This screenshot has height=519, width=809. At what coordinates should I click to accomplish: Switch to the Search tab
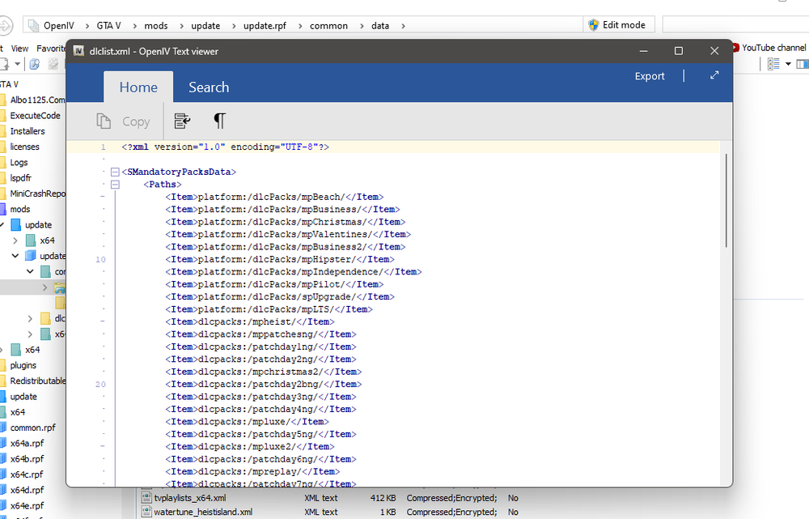[208, 87]
